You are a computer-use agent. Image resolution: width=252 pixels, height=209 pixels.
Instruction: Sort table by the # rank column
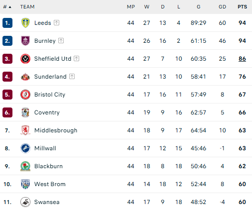(7, 7)
